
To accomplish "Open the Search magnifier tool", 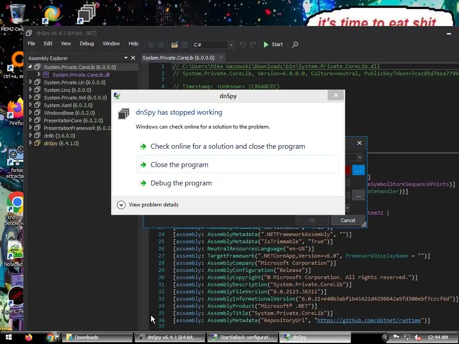I will click(295, 44).
